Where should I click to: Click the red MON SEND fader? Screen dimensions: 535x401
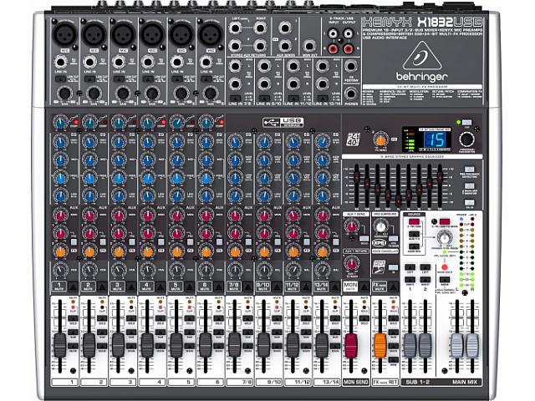tap(352, 344)
